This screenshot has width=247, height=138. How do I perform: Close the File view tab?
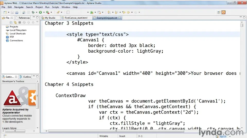coord(12,18)
